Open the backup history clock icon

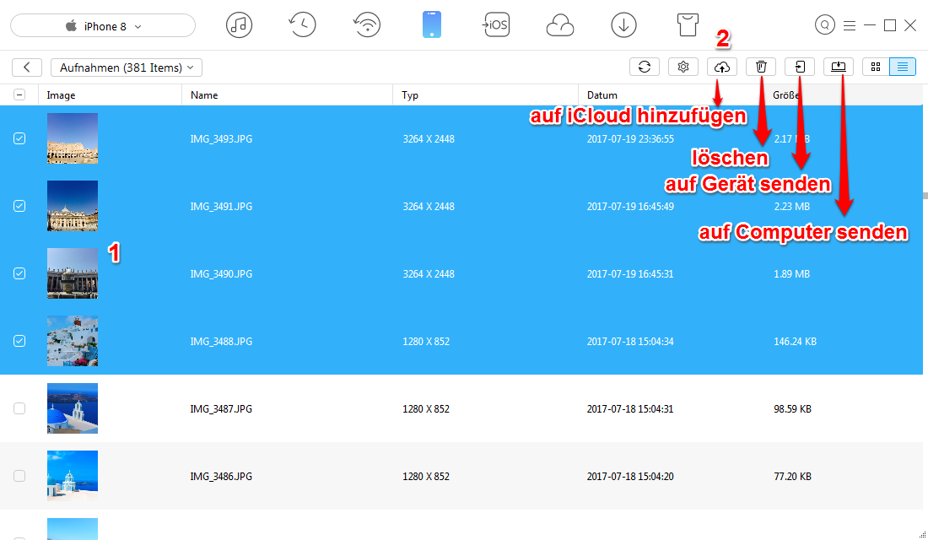coord(302,25)
